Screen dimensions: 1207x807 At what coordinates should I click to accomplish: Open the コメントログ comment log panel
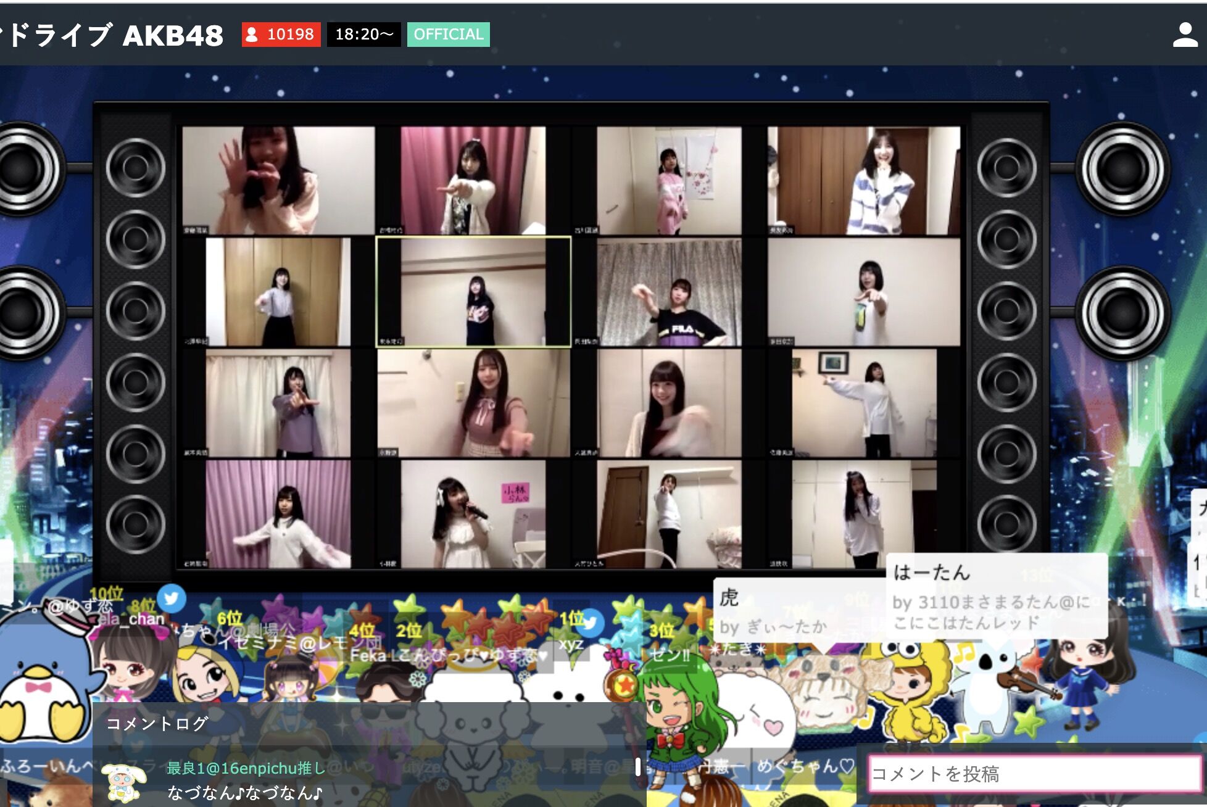pyautogui.click(x=157, y=723)
